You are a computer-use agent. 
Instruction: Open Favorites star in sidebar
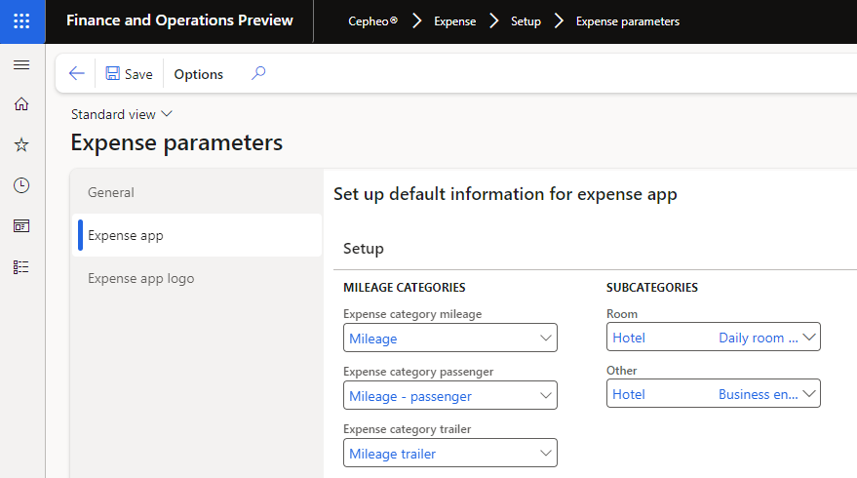21,144
